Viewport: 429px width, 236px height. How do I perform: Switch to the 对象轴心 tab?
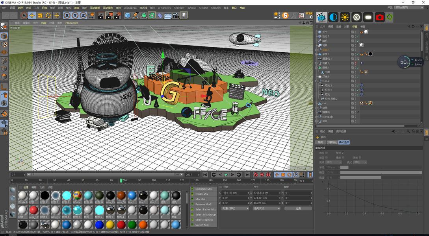coord(332,142)
